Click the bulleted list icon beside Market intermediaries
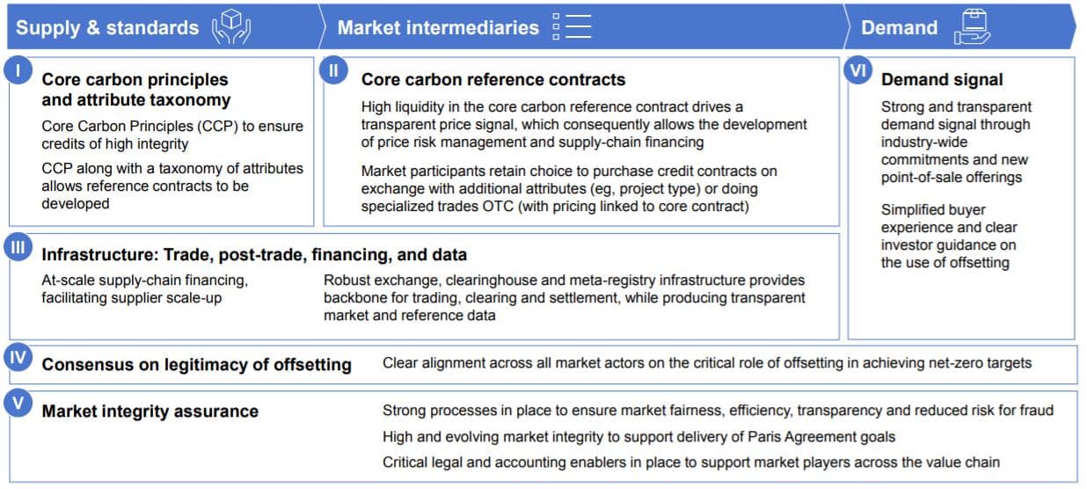Image resolution: width=1087 pixels, height=489 pixels. [572, 26]
